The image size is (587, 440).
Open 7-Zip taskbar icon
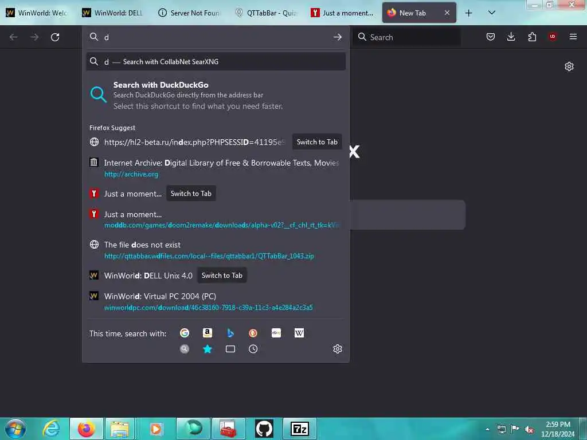(299, 429)
